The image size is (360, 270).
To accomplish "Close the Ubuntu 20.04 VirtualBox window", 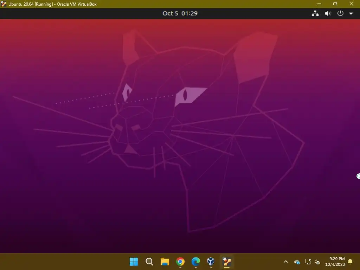I will pos(351,4).
